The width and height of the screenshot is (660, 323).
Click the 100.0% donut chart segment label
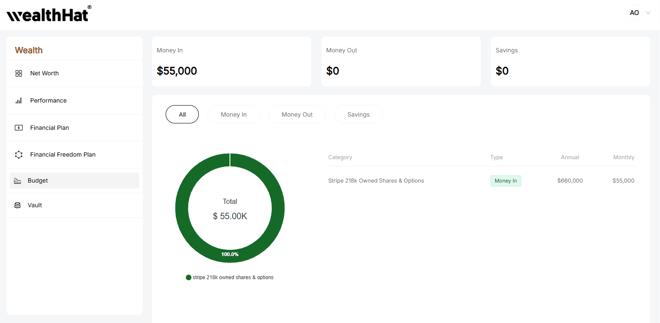(230, 254)
